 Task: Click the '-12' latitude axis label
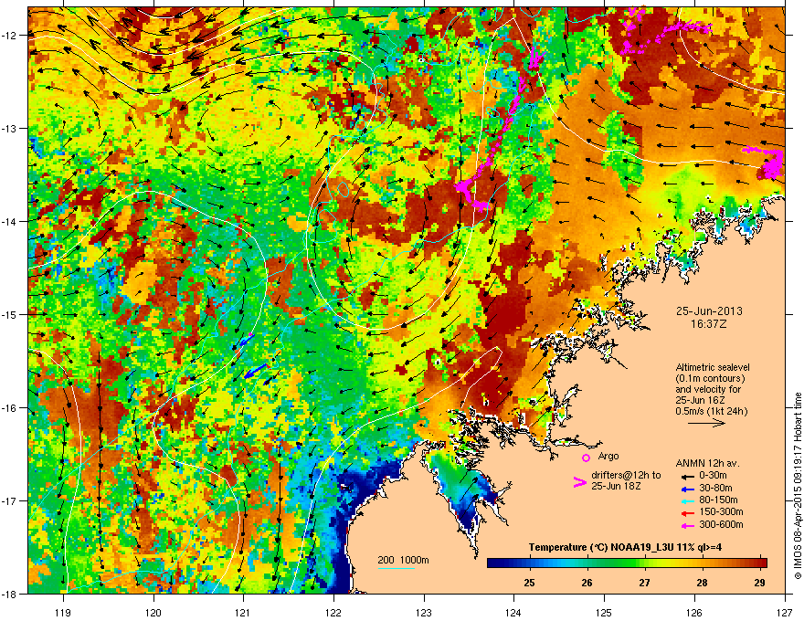[x=10, y=36]
